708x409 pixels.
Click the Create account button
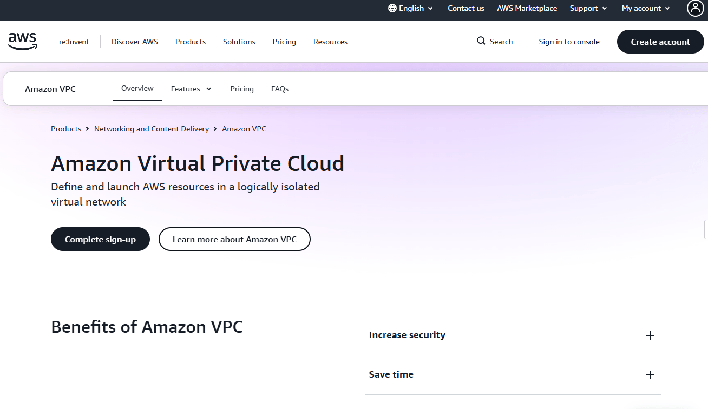pos(660,42)
